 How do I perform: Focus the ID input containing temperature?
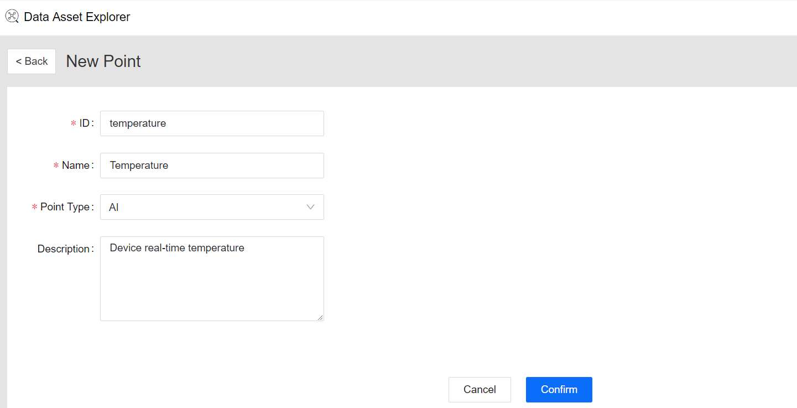click(x=212, y=123)
